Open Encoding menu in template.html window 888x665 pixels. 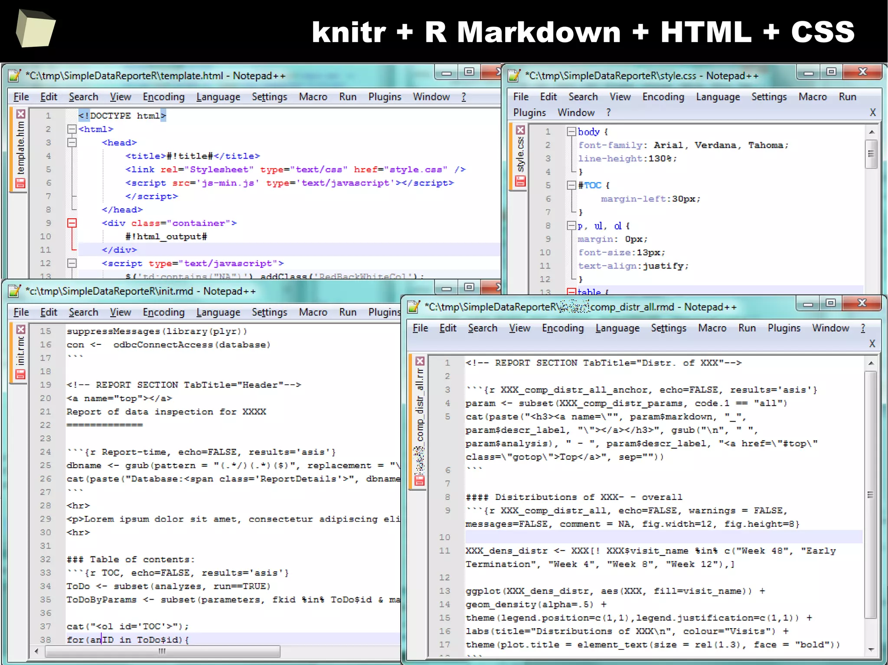point(163,97)
